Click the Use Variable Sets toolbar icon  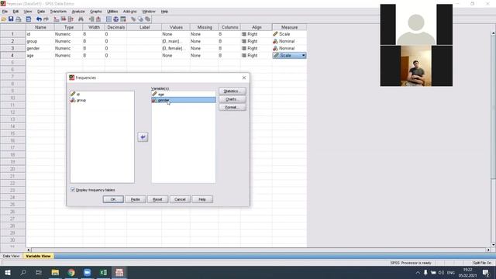coord(140,19)
